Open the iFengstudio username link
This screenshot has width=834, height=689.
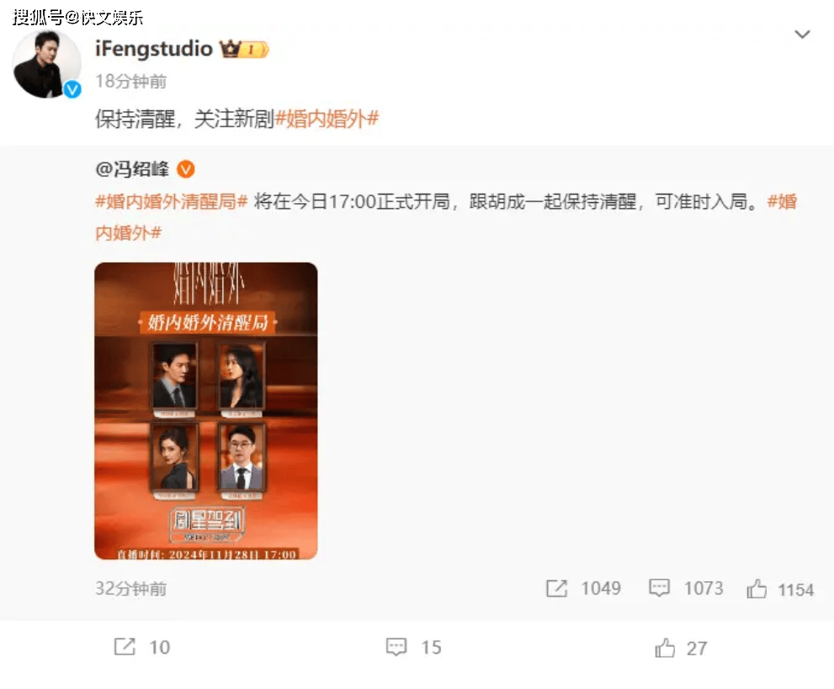(x=154, y=49)
